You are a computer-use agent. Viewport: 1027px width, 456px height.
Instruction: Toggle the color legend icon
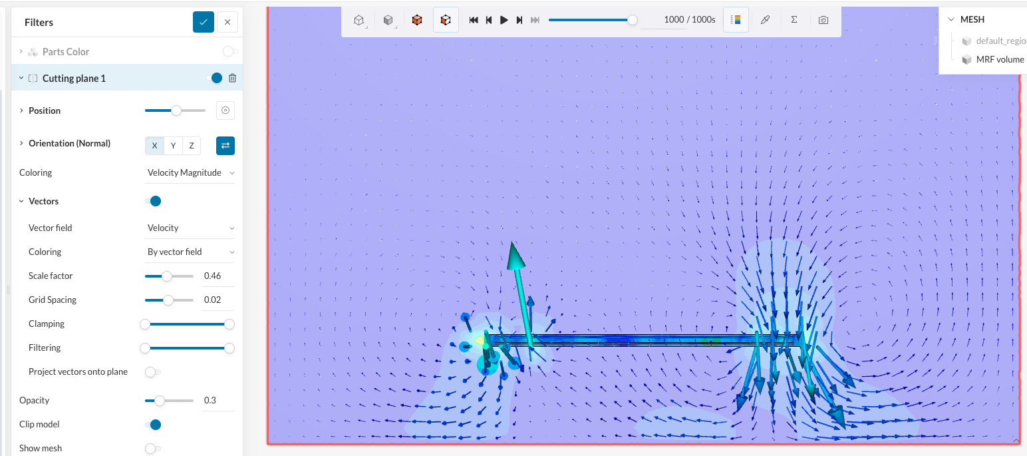point(736,20)
